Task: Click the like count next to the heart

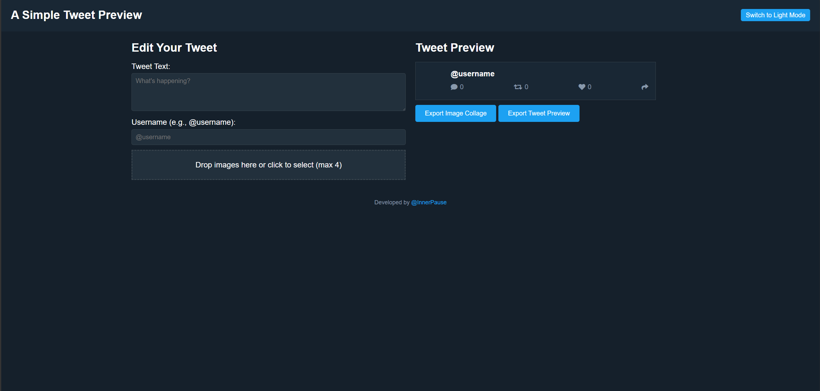Action: 589,87
